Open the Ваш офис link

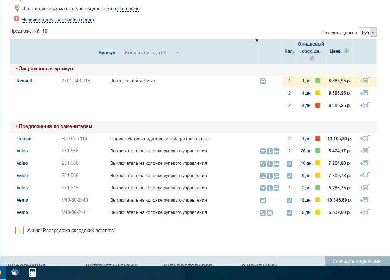point(128,8)
